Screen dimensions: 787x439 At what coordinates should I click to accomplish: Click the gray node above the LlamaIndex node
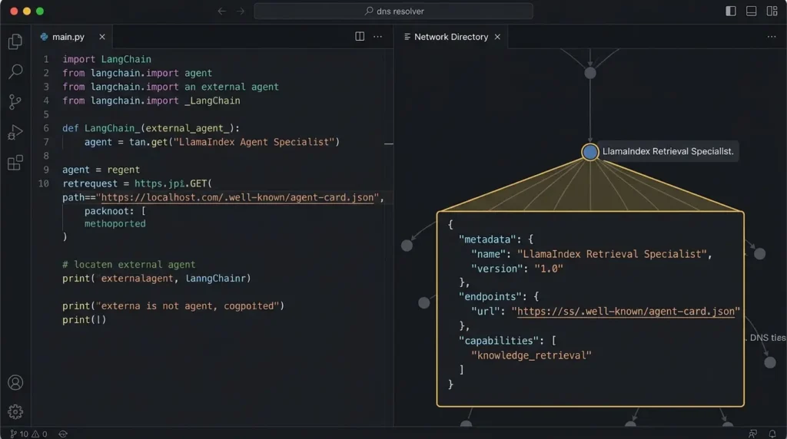click(x=590, y=73)
